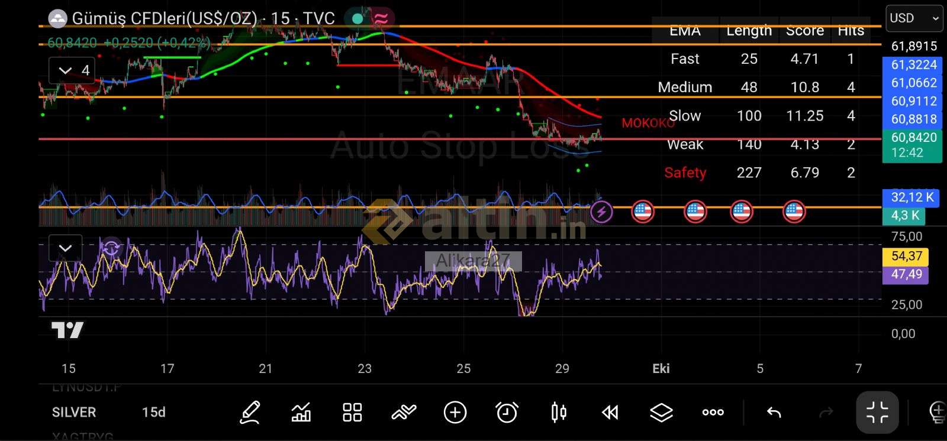947x441 pixels.
Task: Select the purple lightning event marker
Action: [x=601, y=211]
